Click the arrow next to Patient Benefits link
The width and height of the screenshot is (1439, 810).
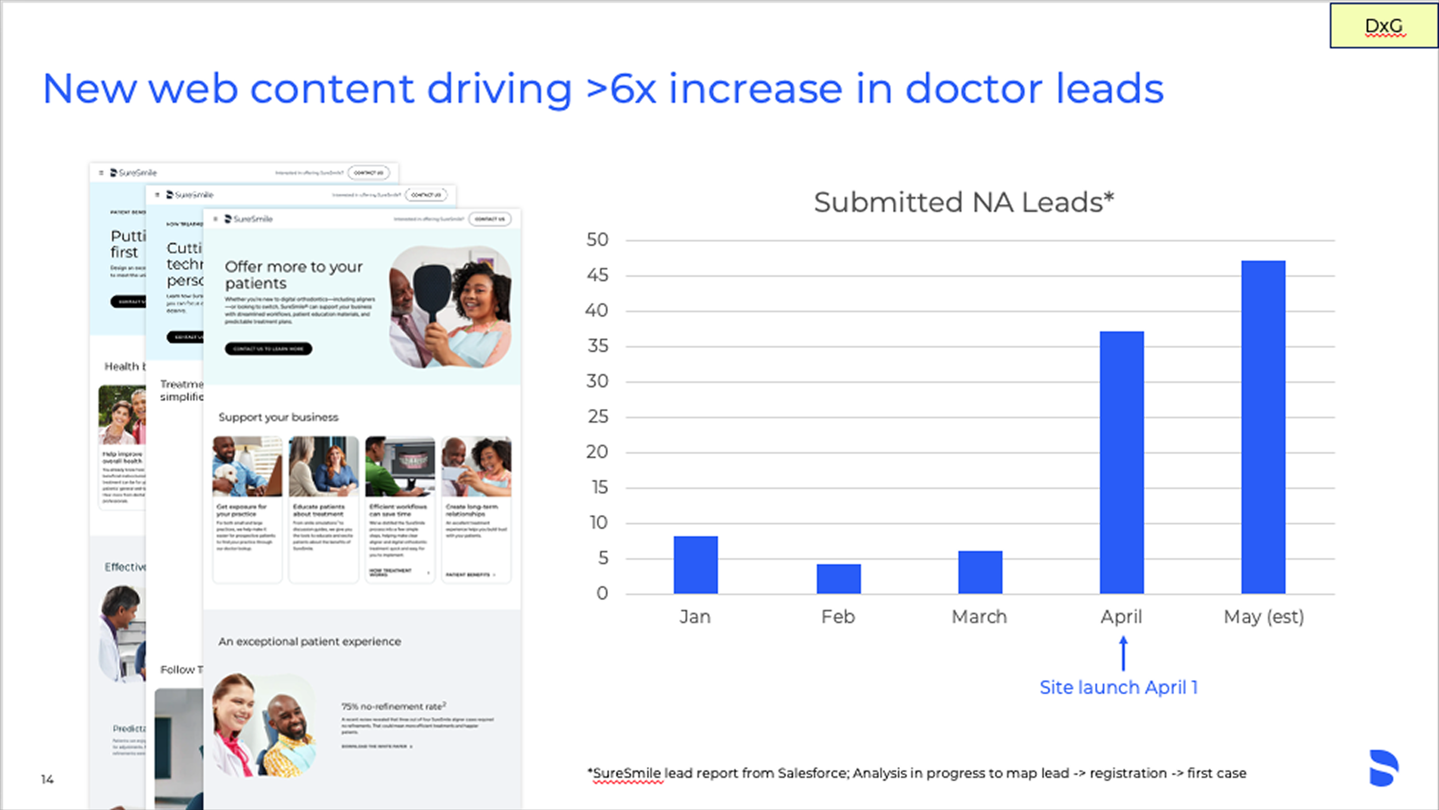[x=494, y=575]
